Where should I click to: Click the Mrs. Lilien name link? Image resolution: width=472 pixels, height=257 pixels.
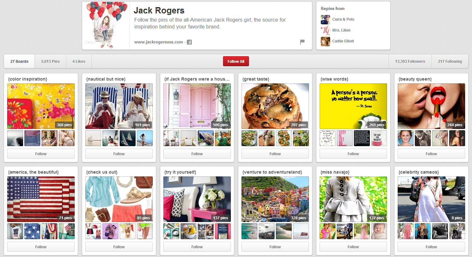341,30
